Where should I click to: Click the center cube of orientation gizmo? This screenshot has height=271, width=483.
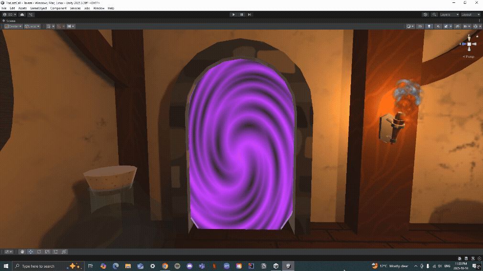(469, 44)
